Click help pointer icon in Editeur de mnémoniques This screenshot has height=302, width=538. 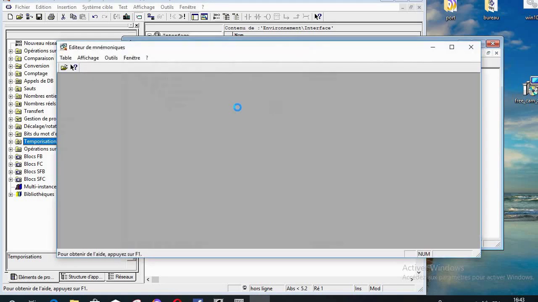tap(74, 68)
